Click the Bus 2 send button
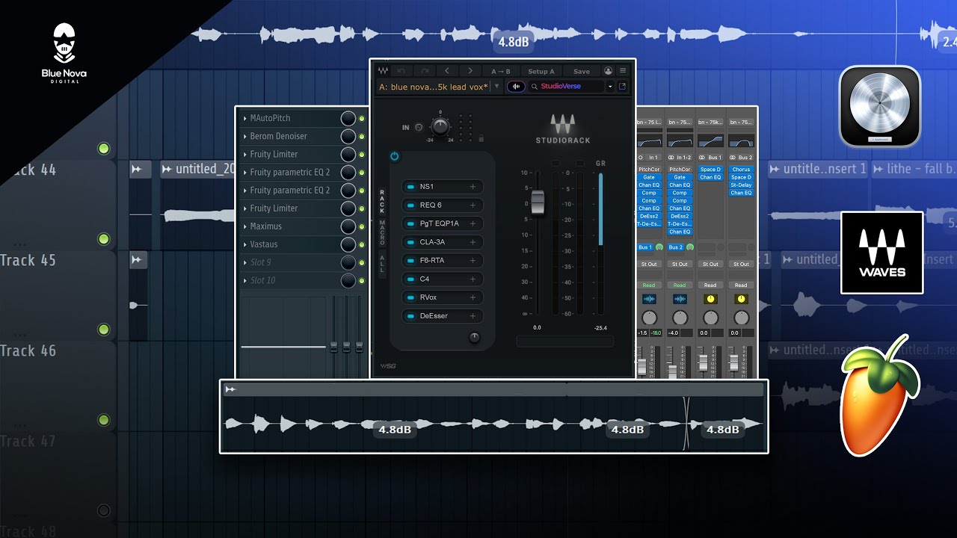Image resolution: width=957 pixels, height=538 pixels. coord(676,247)
